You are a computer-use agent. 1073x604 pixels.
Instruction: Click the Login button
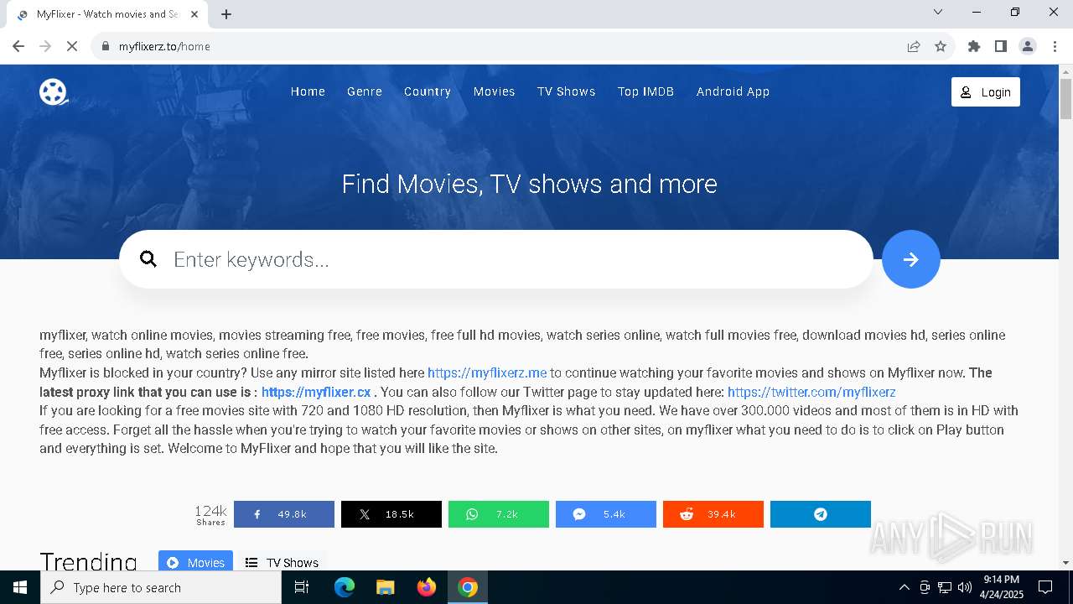986,91
